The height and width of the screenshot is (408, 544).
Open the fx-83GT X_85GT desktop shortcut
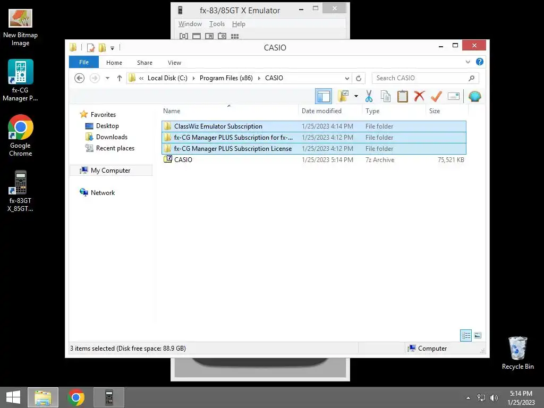click(21, 191)
